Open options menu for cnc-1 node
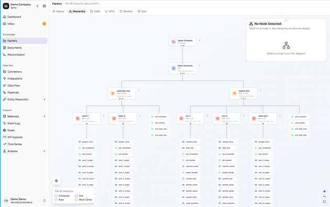The image size is (330, 207). coord(207,116)
